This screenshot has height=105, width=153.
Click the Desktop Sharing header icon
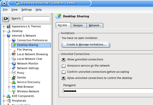[x=58, y=16]
